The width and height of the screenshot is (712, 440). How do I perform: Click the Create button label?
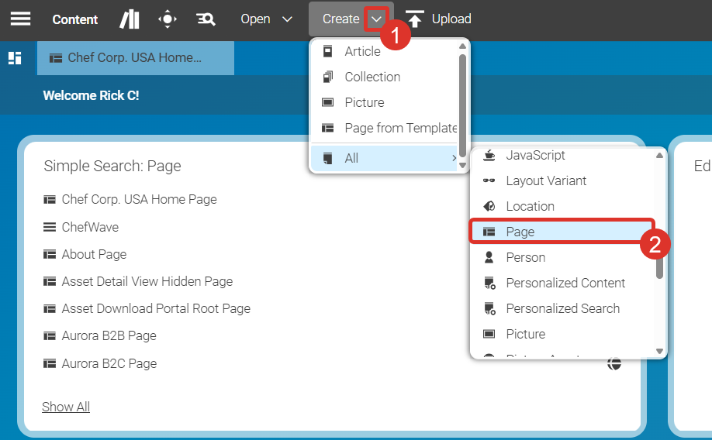click(x=340, y=19)
